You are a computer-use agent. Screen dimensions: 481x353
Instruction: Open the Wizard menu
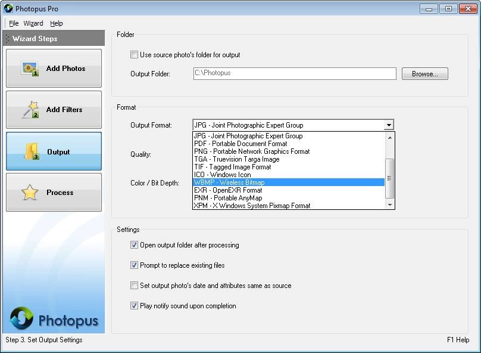click(33, 23)
